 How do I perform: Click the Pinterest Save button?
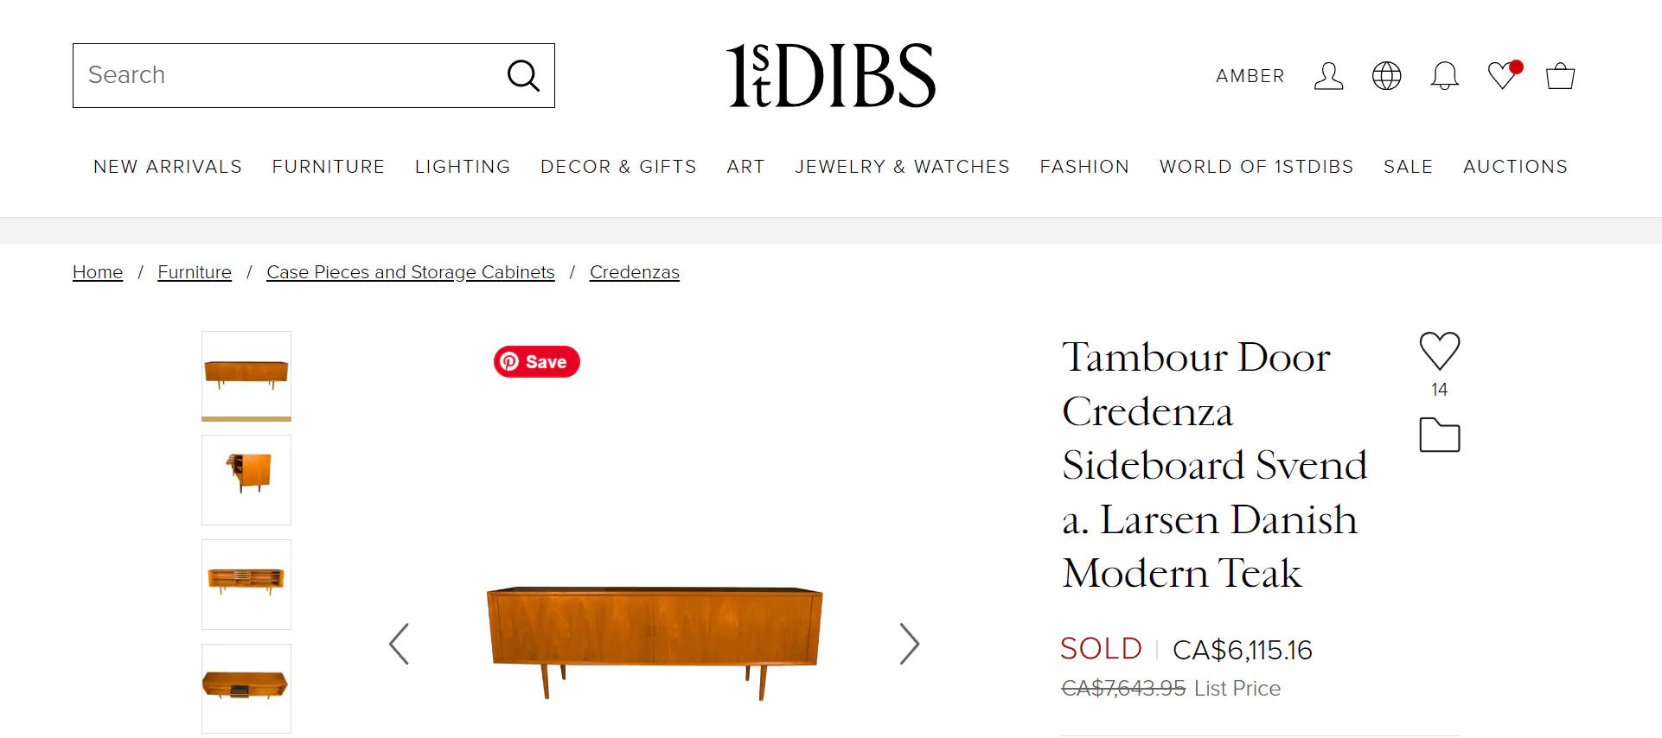tap(536, 361)
